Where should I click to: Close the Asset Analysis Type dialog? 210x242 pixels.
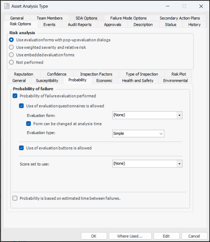click(201, 6)
